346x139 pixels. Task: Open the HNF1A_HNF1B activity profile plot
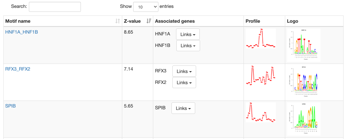point(261,38)
